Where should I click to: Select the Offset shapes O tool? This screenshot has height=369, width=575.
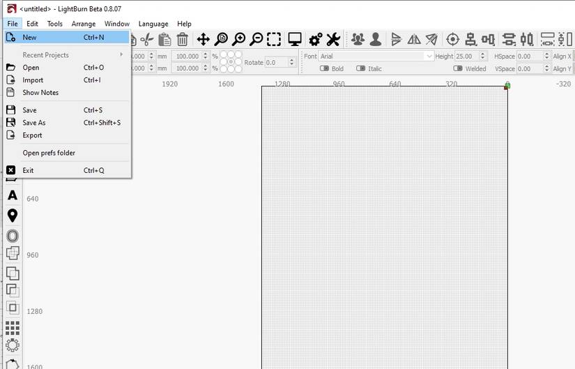tap(13, 236)
